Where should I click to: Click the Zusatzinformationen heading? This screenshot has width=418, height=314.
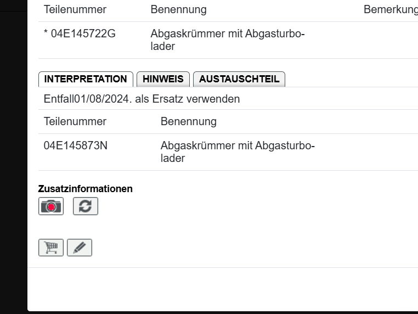(85, 189)
